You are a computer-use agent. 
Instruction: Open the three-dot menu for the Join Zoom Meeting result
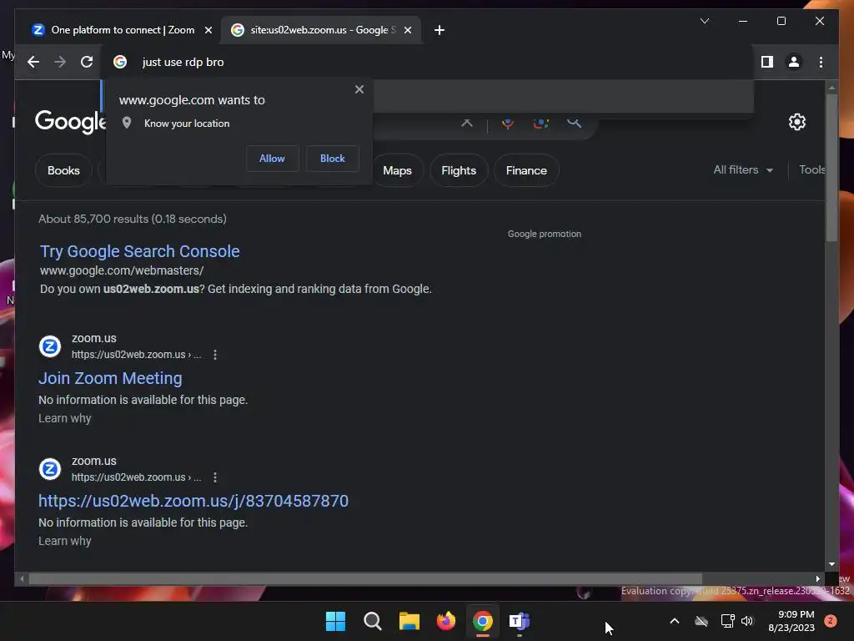[215, 355]
